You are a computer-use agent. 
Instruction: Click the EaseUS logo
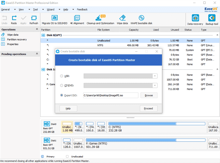tap(211, 10)
